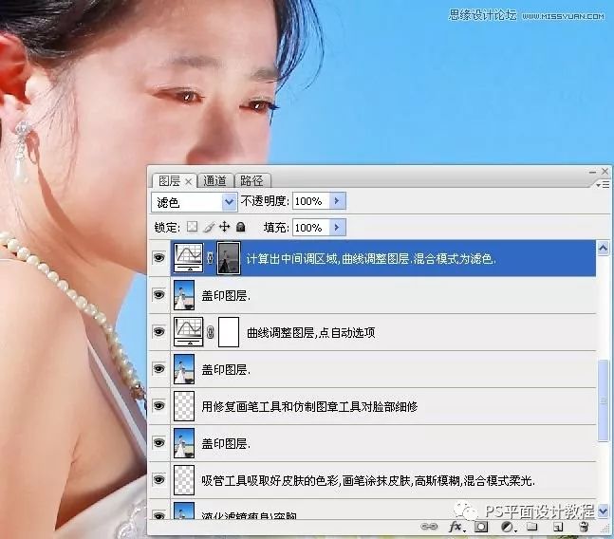Open the 不透明度 opacity slider arrow
614x539 pixels.
point(337,201)
